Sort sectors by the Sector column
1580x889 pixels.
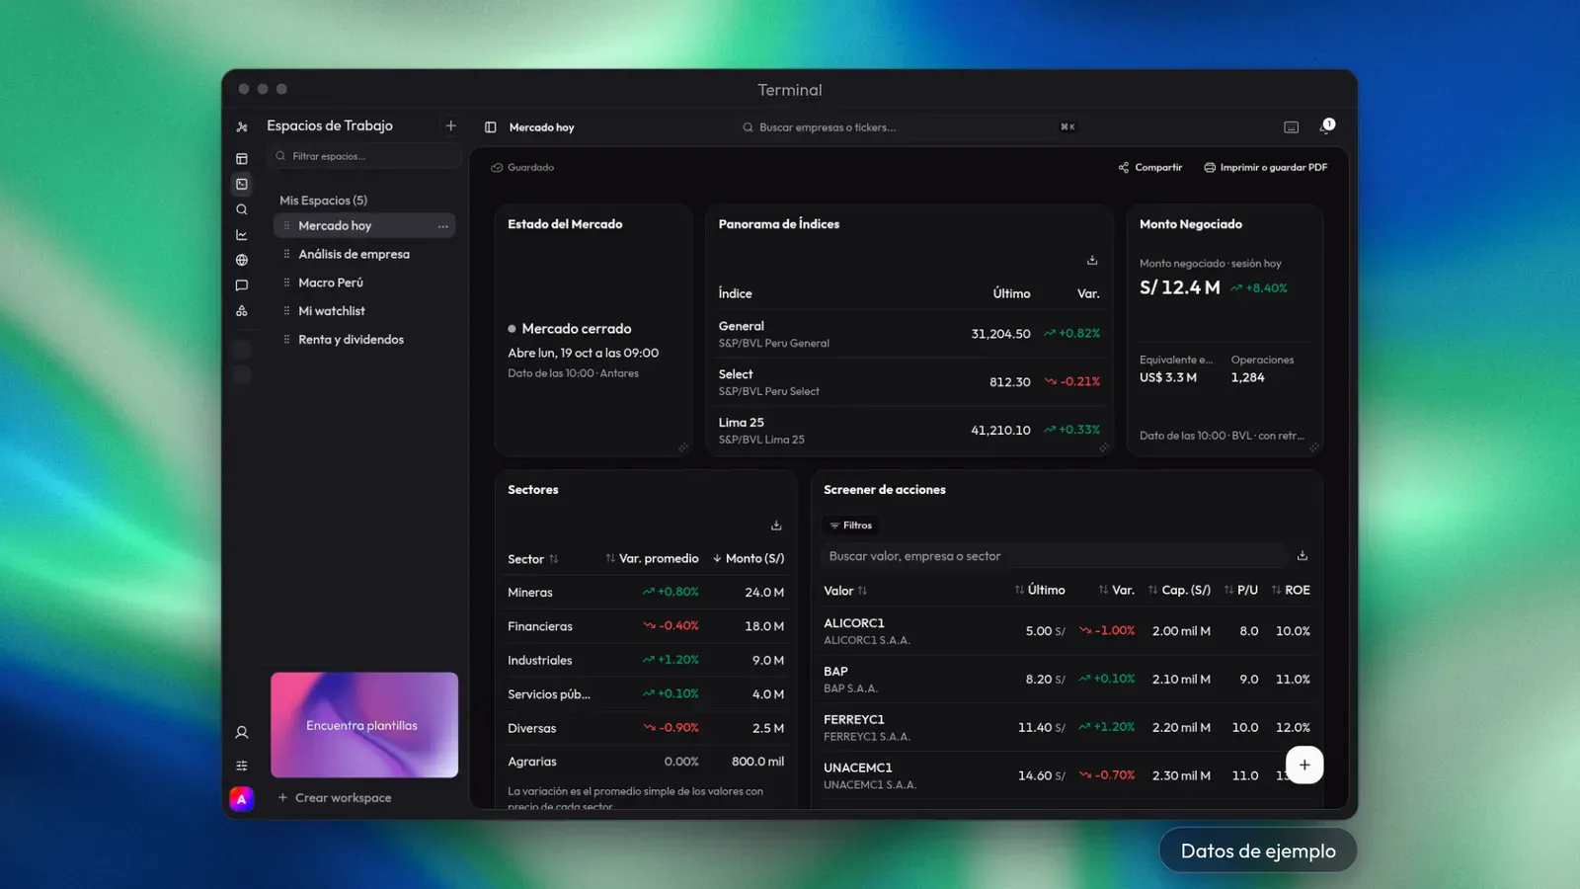[533, 559]
